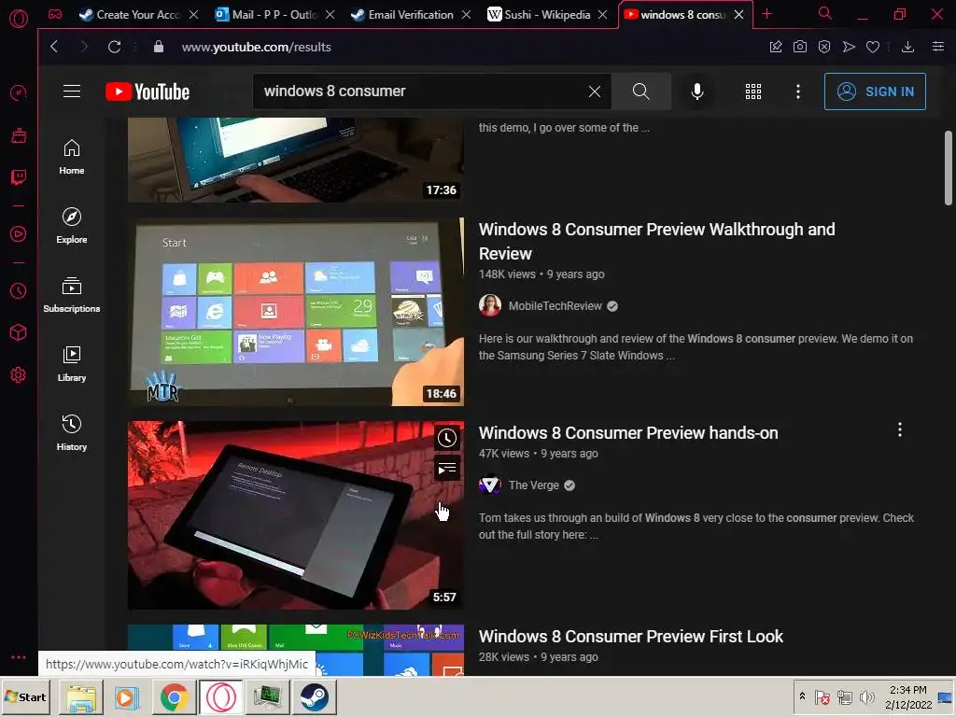
Task: Open Steam from the taskbar
Action: coord(315,697)
